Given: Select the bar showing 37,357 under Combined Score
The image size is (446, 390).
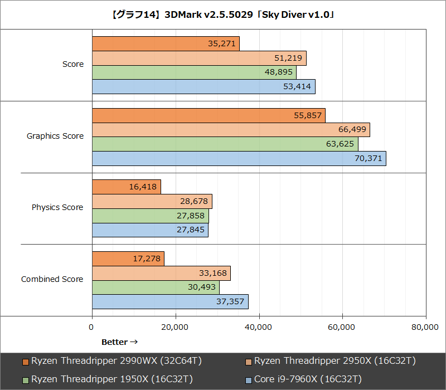Looking at the screenshot, I should [167, 301].
